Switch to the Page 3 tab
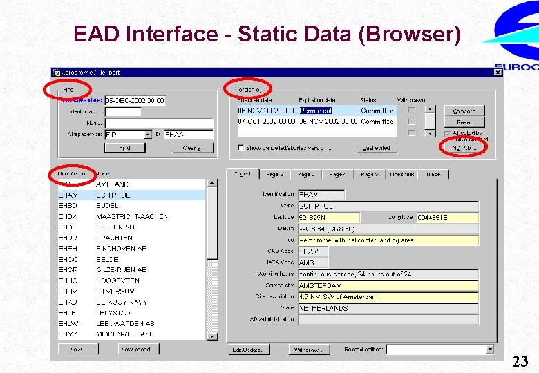 point(306,175)
